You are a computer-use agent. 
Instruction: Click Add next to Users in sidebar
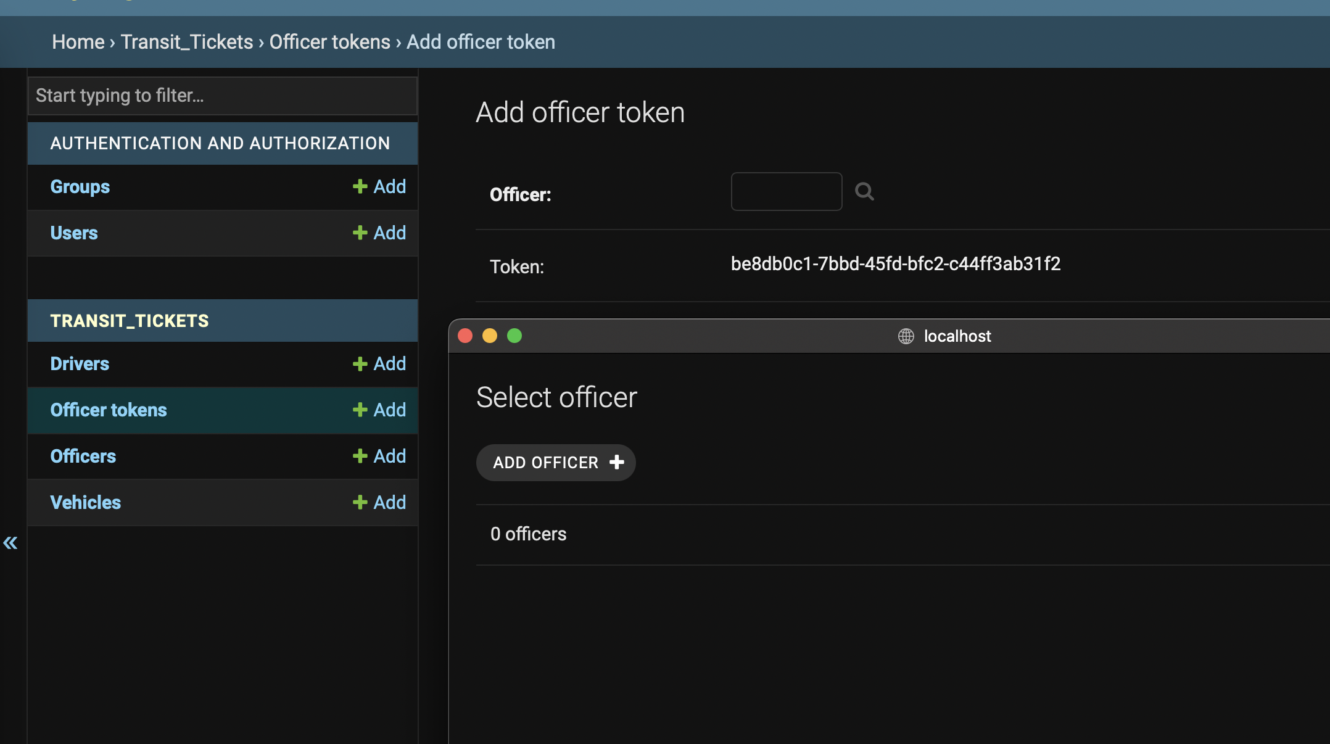point(379,232)
